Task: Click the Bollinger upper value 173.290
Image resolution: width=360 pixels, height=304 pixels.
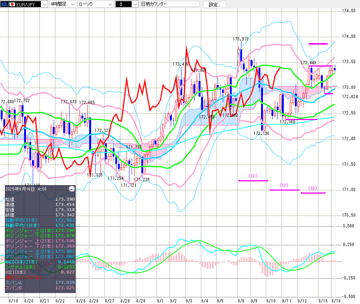Action: tap(65, 230)
